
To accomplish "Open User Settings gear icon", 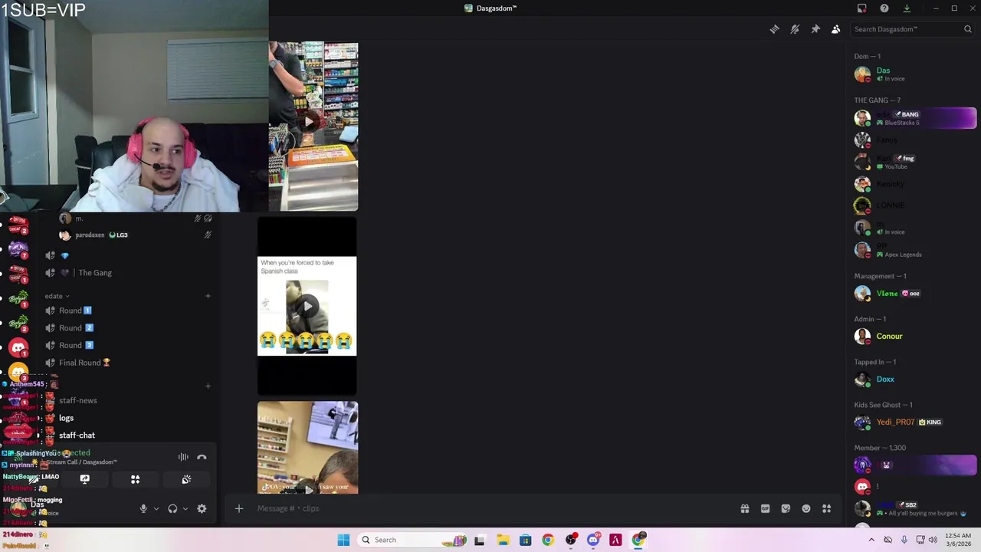I will click(202, 508).
